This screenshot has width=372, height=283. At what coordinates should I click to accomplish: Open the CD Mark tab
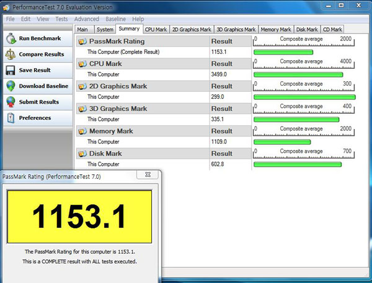click(x=332, y=29)
